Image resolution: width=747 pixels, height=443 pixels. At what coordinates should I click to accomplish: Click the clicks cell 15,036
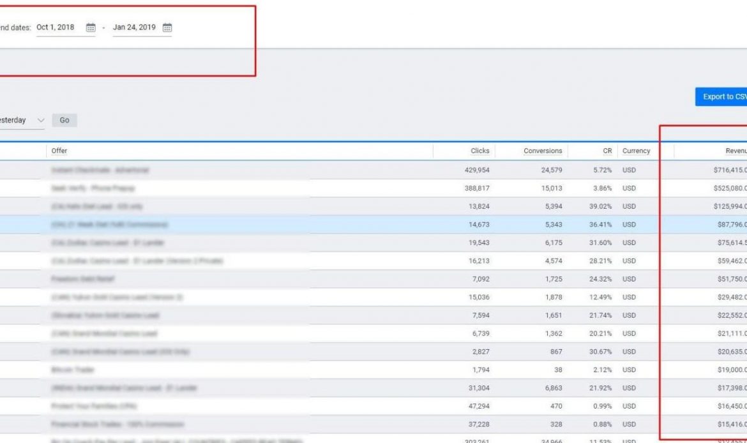pyautogui.click(x=479, y=297)
